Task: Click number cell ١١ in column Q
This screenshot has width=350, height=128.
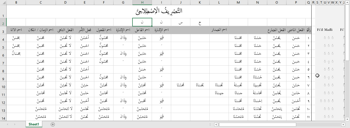Action: point(308,117)
